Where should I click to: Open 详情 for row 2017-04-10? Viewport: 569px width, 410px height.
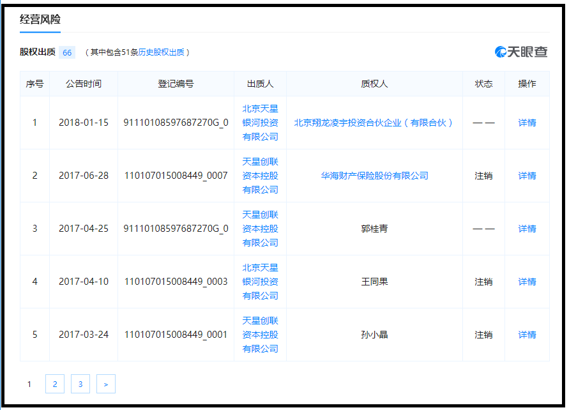(527, 282)
